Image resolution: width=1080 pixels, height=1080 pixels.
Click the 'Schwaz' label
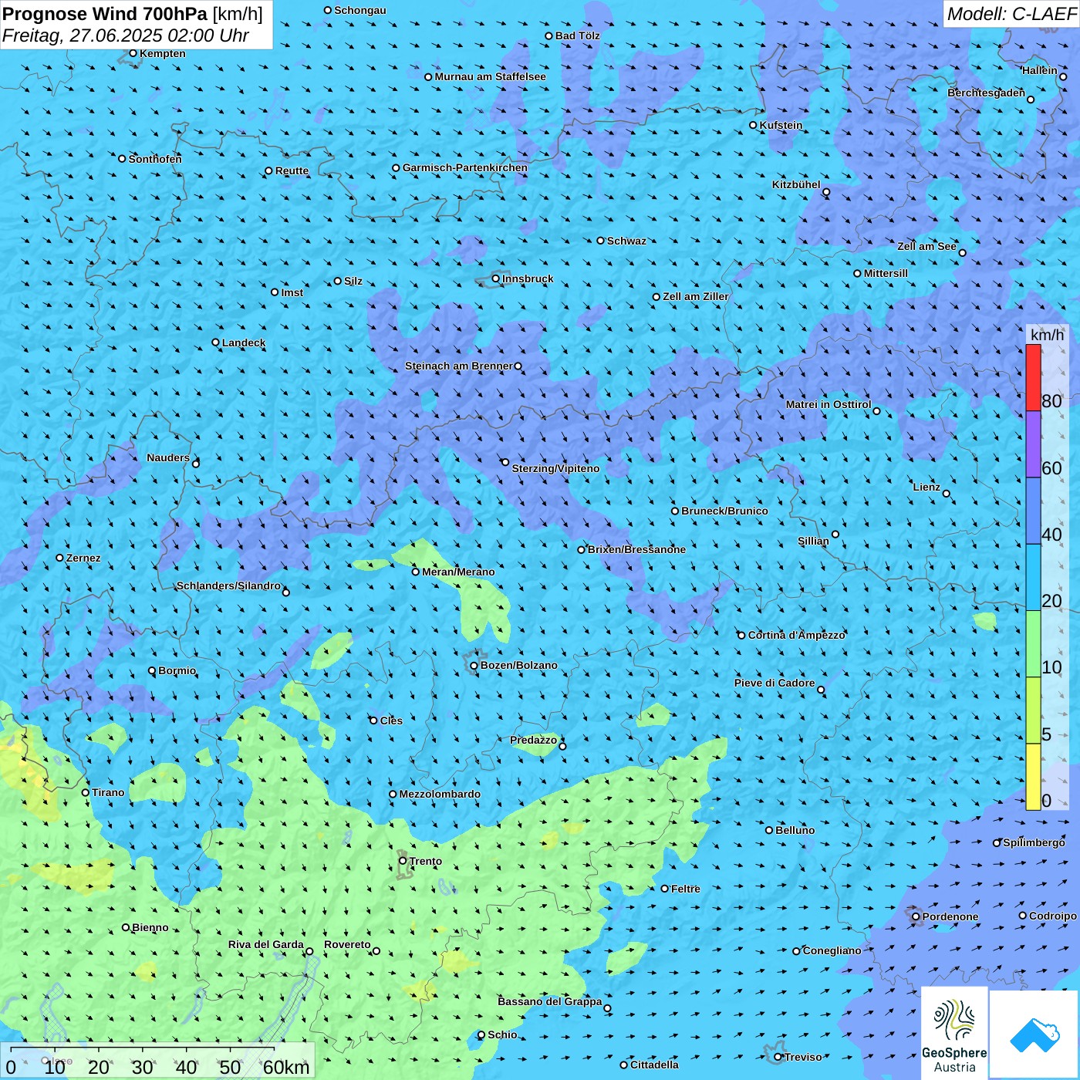click(626, 241)
